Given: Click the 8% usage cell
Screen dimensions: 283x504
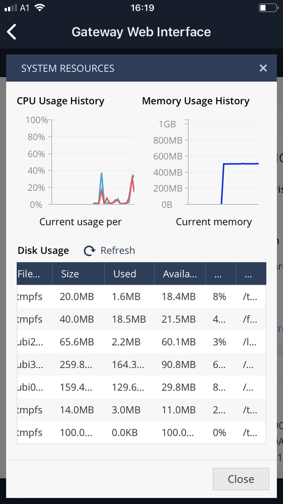Looking at the screenshot, I should coord(220,296).
